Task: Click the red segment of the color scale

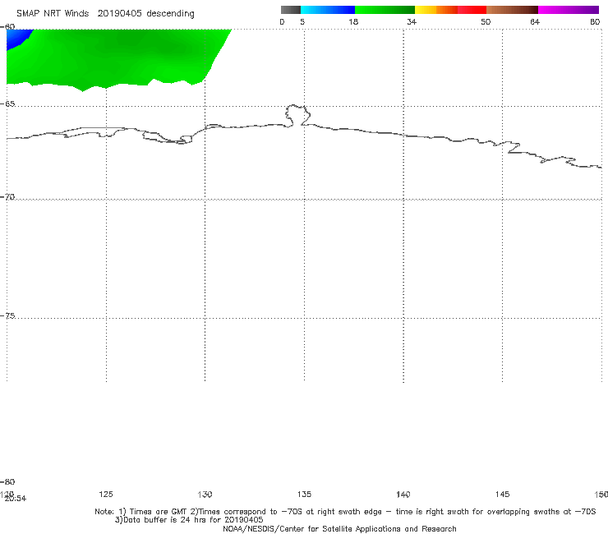Action: coord(472,10)
